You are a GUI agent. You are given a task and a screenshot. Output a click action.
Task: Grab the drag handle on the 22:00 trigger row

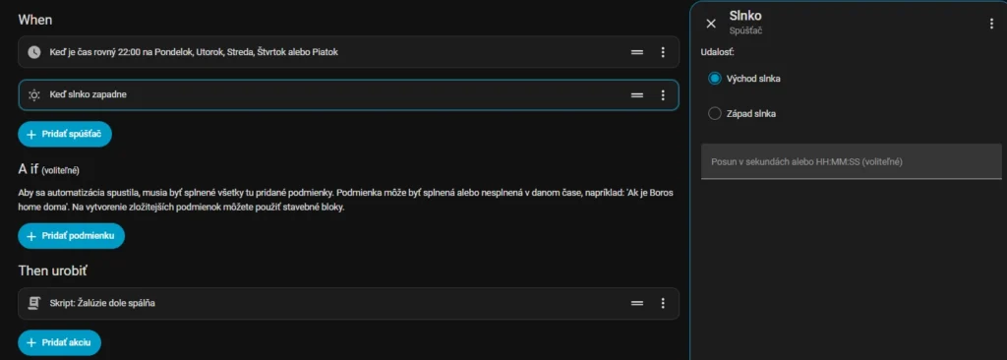click(x=637, y=52)
